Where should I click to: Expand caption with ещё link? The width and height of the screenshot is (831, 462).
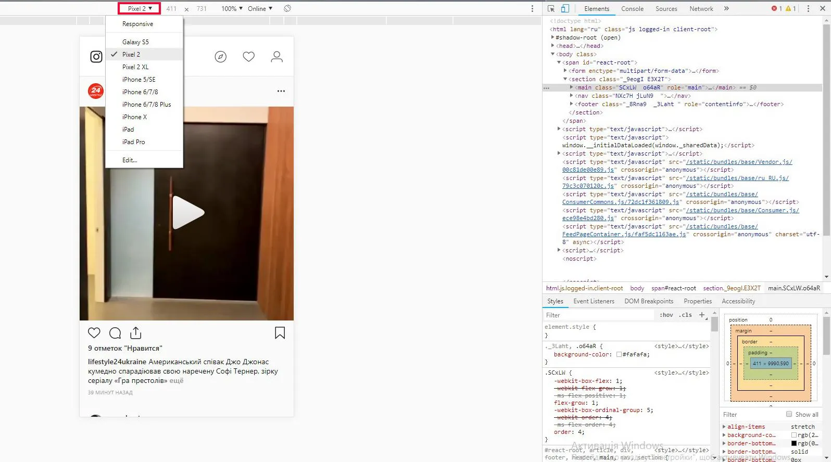point(177,381)
